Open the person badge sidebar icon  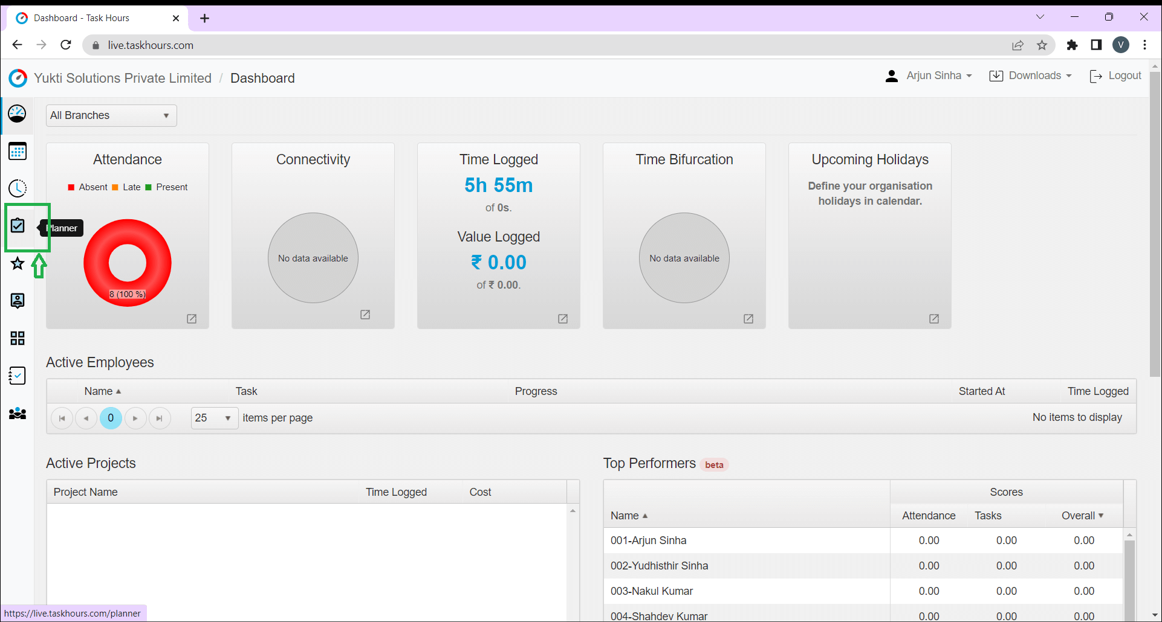[18, 301]
